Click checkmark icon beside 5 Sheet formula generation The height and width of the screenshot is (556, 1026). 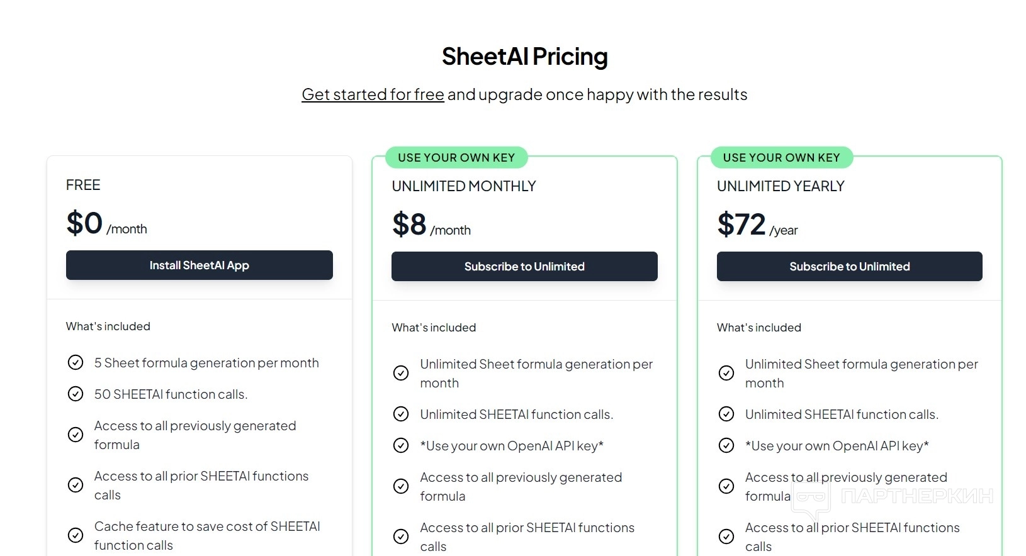(x=76, y=362)
